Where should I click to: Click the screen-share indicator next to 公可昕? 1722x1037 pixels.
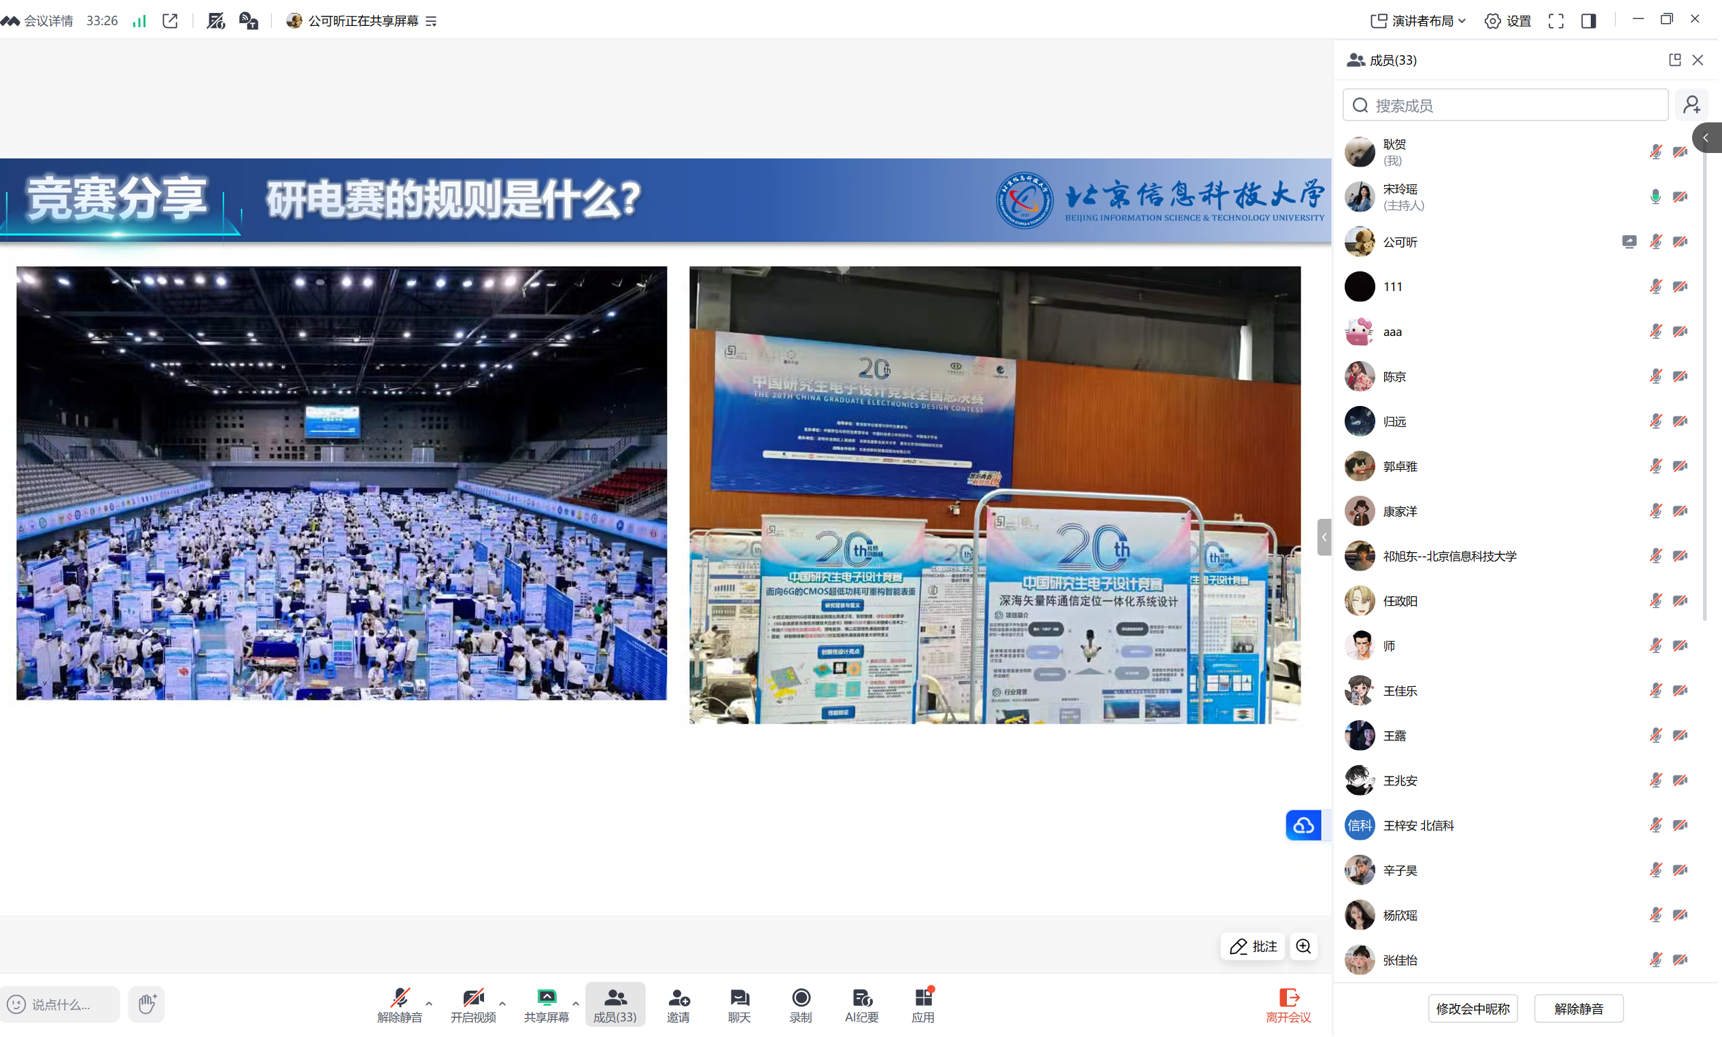click(1629, 242)
